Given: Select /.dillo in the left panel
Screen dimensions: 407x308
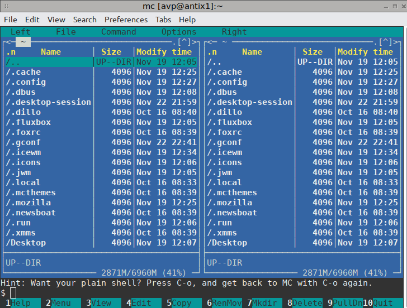Looking at the screenshot, I should pos(101,112).
